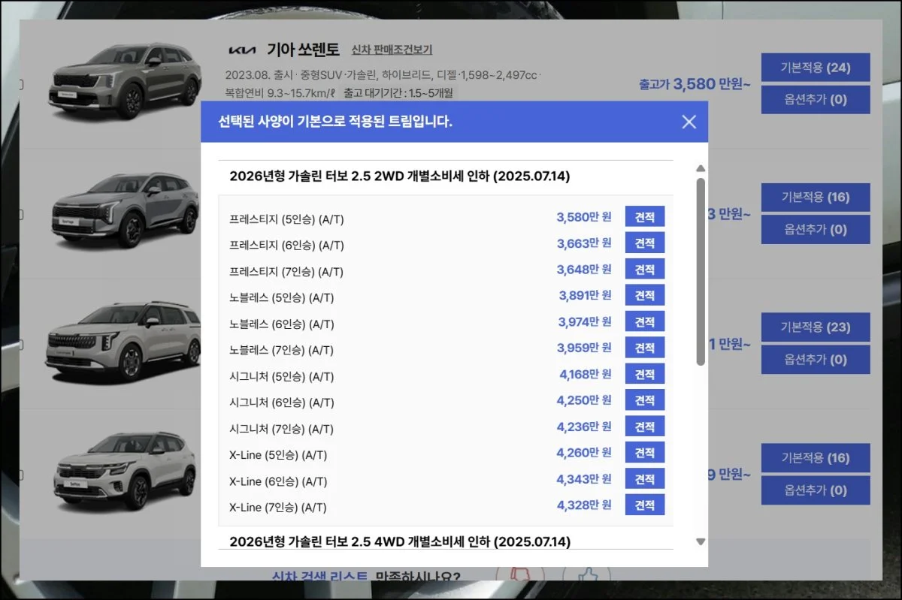The height and width of the screenshot is (600, 902).
Task: Select the 기본적용 (23) button
Action: pyautogui.click(x=815, y=327)
